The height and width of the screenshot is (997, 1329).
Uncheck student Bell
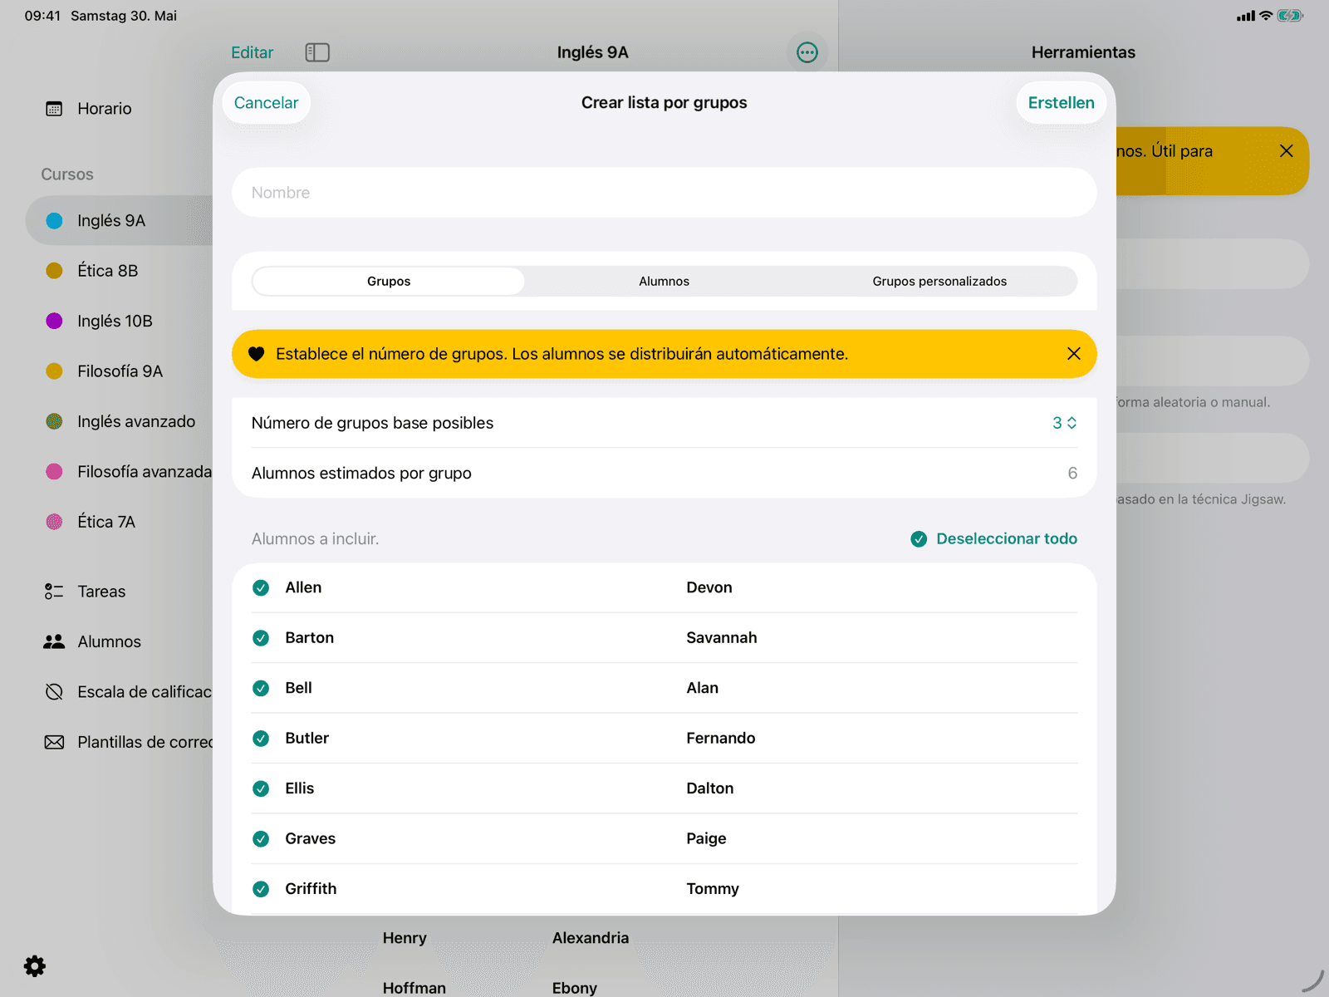[x=261, y=689]
